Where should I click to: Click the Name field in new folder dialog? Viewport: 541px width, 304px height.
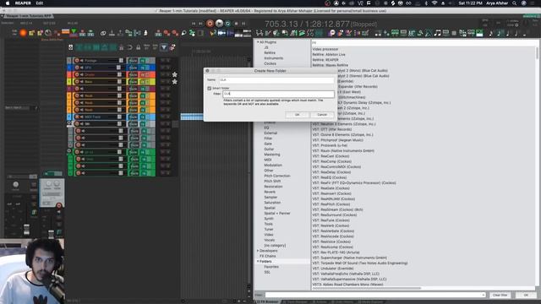click(276, 80)
